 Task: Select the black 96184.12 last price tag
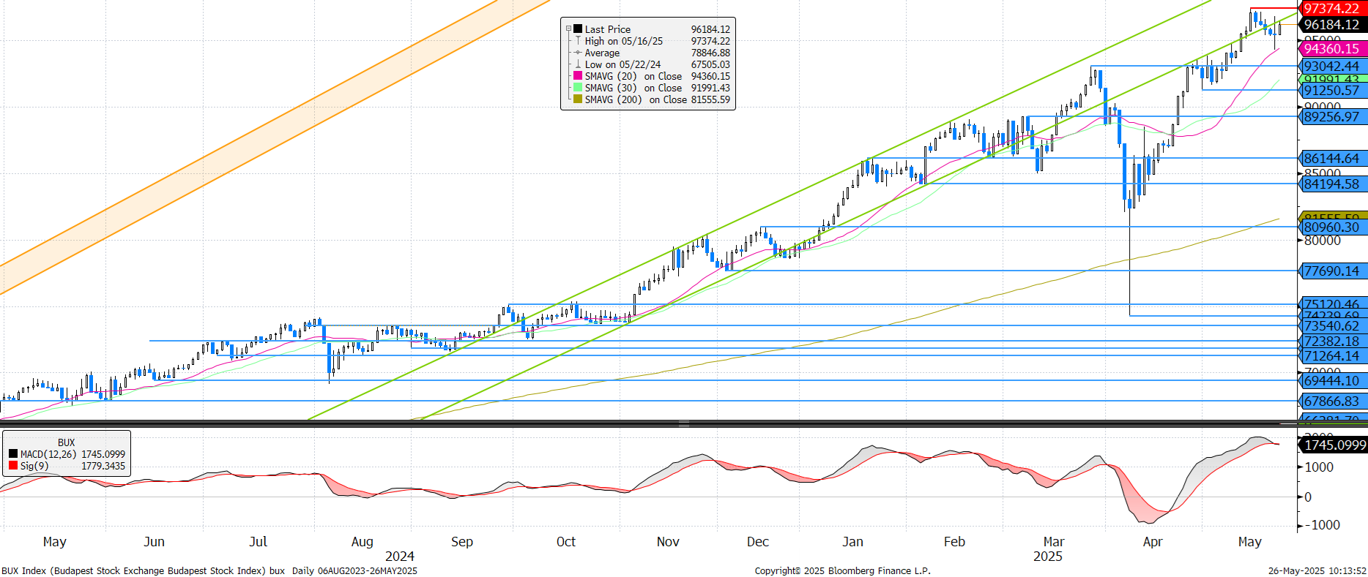1331,25
